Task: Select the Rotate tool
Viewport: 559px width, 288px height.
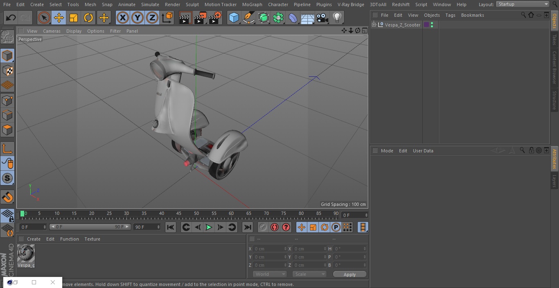Action: [x=88, y=18]
